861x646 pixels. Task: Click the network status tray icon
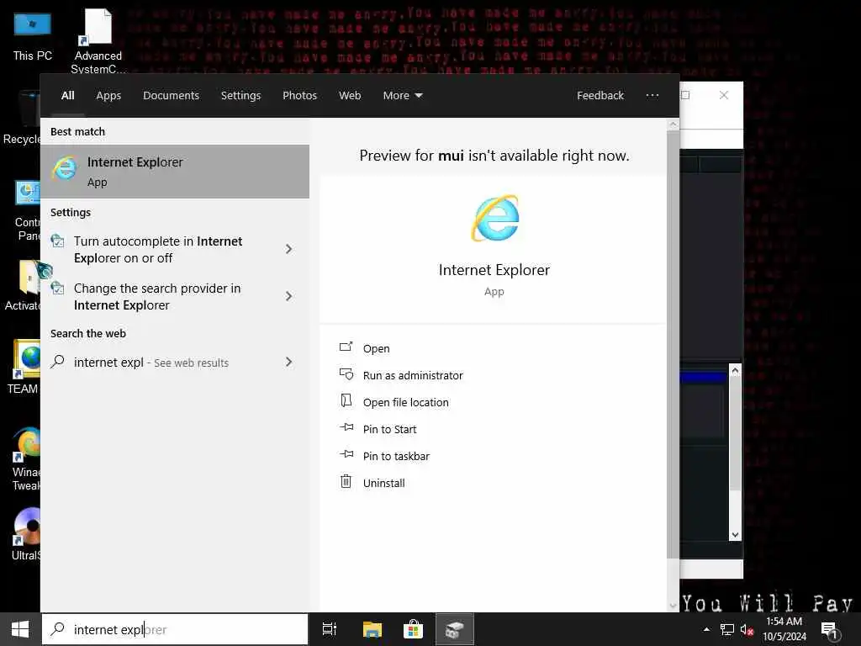point(727,629)
